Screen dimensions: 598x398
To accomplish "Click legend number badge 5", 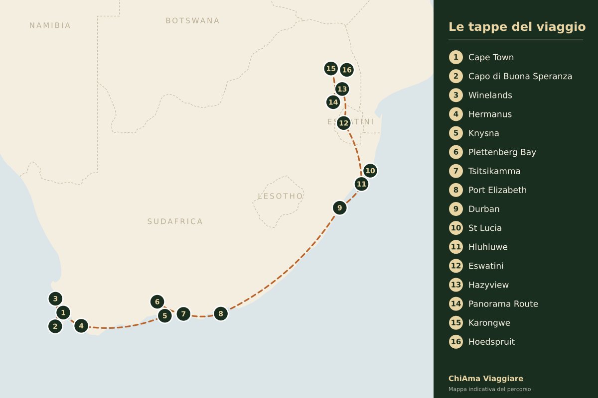I will coord(456,133).
